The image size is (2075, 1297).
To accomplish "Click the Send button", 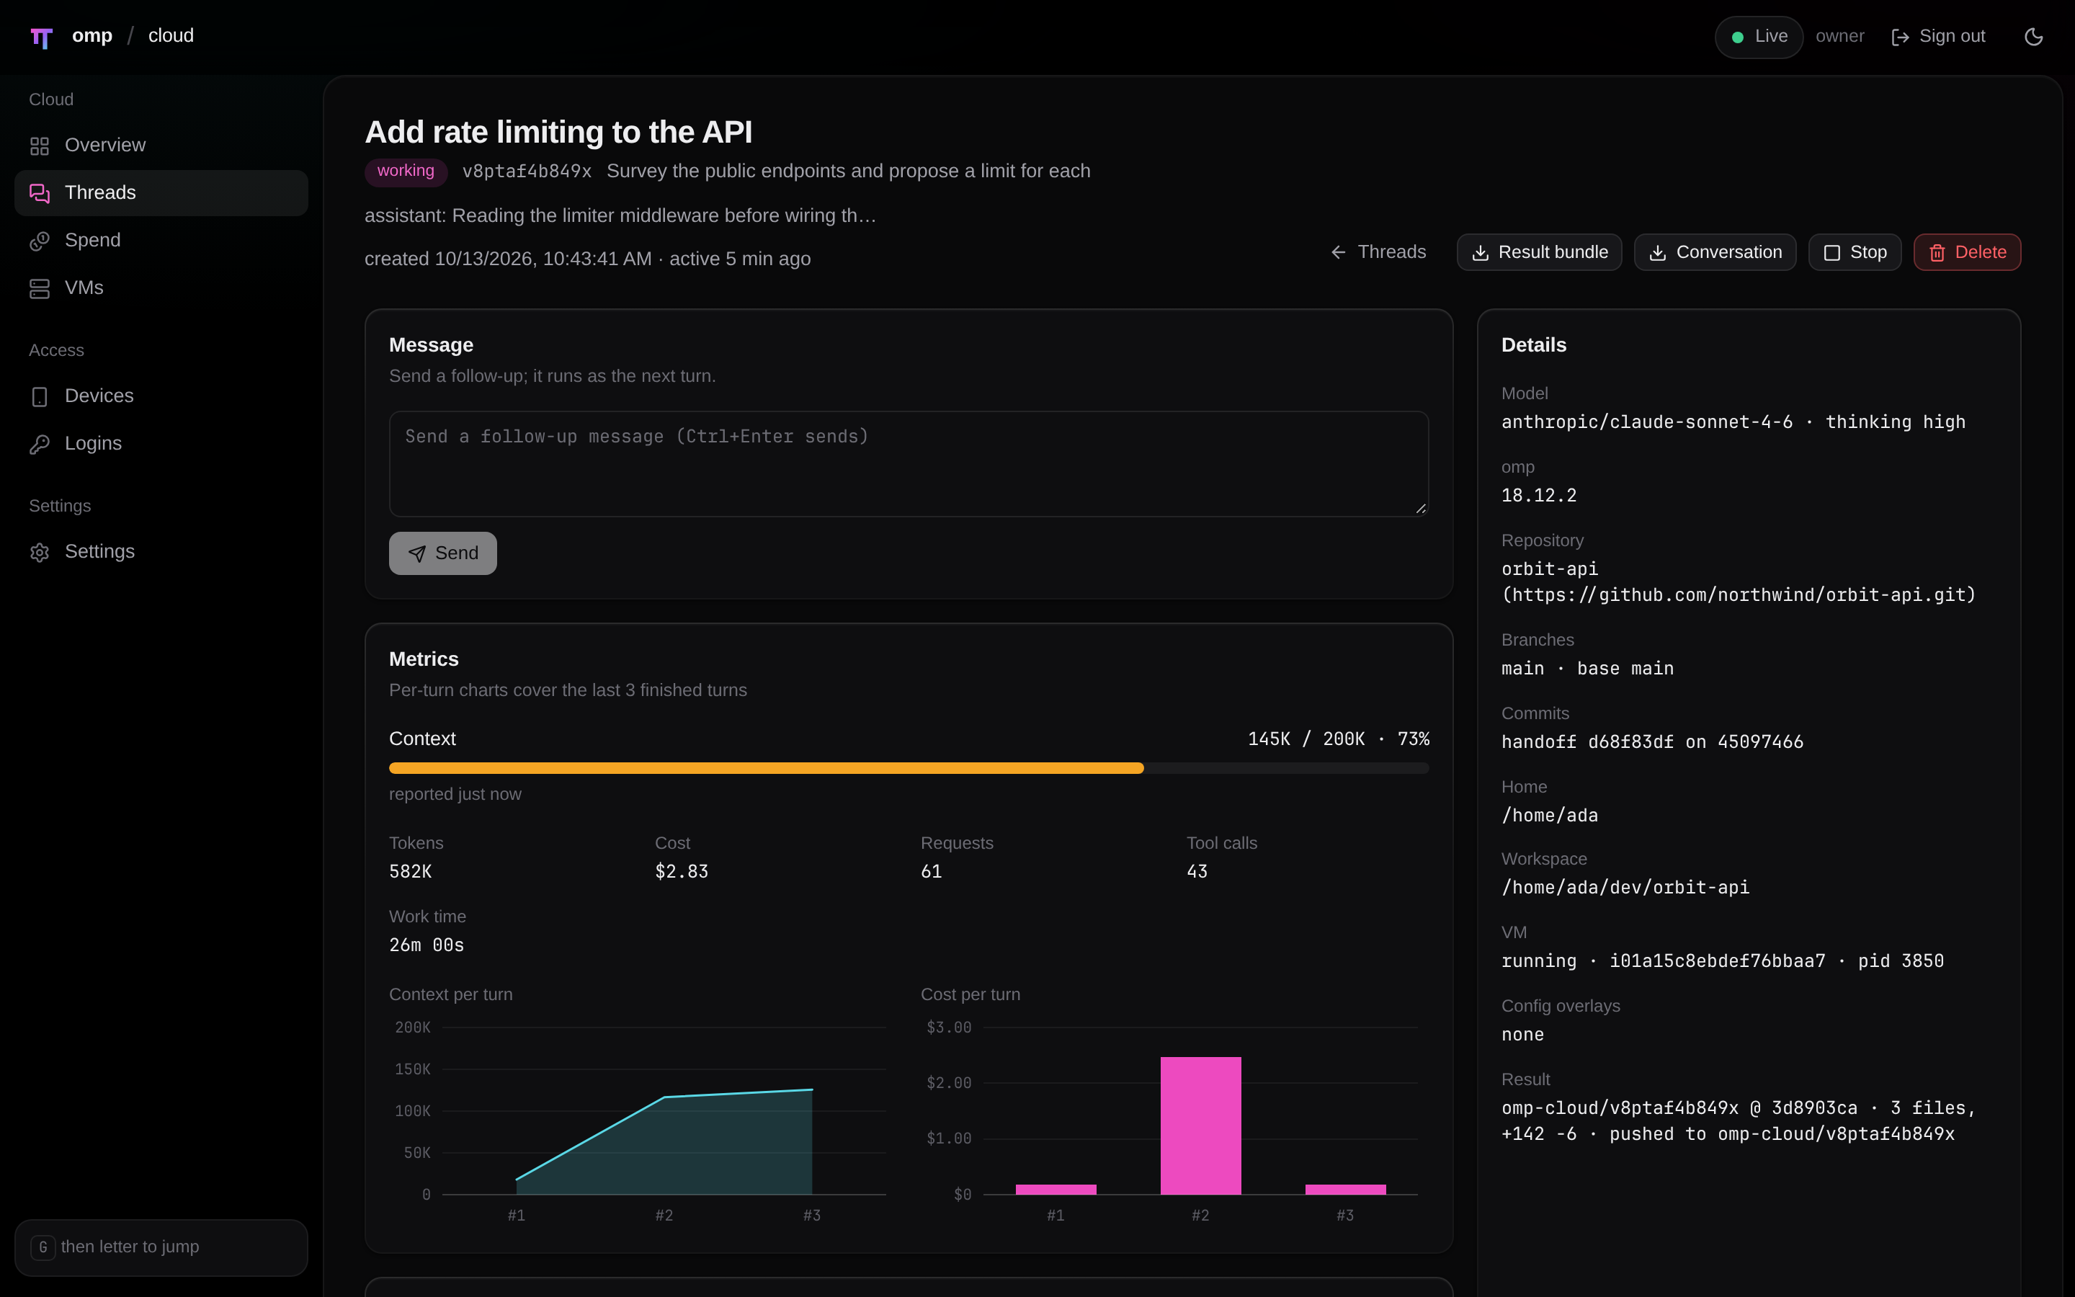I will click(x=442, y=553).
